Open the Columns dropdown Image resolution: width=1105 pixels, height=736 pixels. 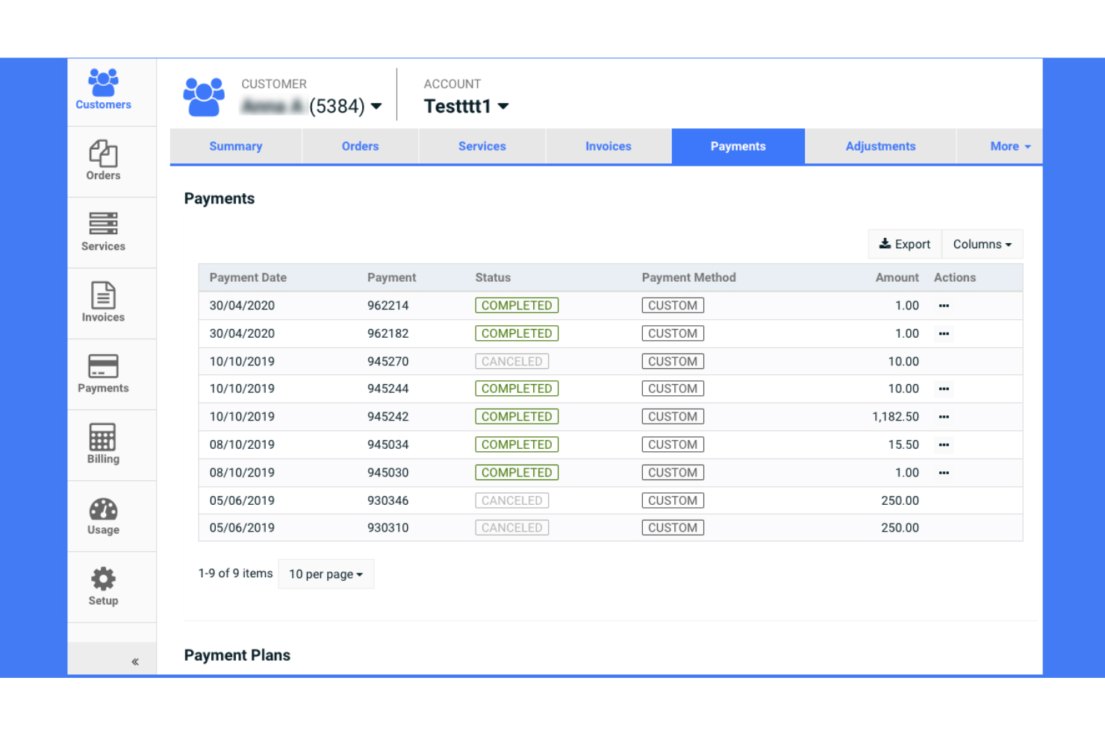click(982, 244)
